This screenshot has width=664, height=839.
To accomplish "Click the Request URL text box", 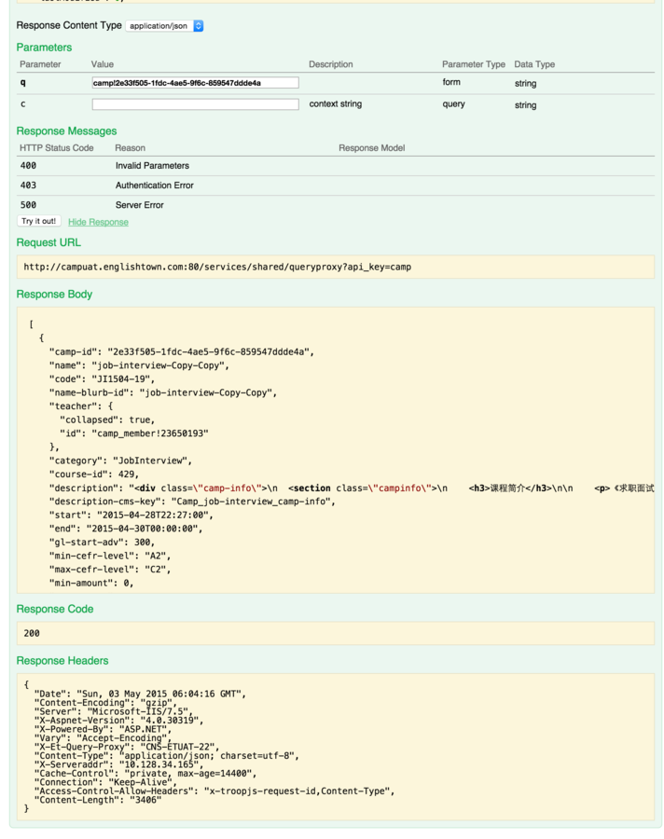I will (x=335, y=267).
